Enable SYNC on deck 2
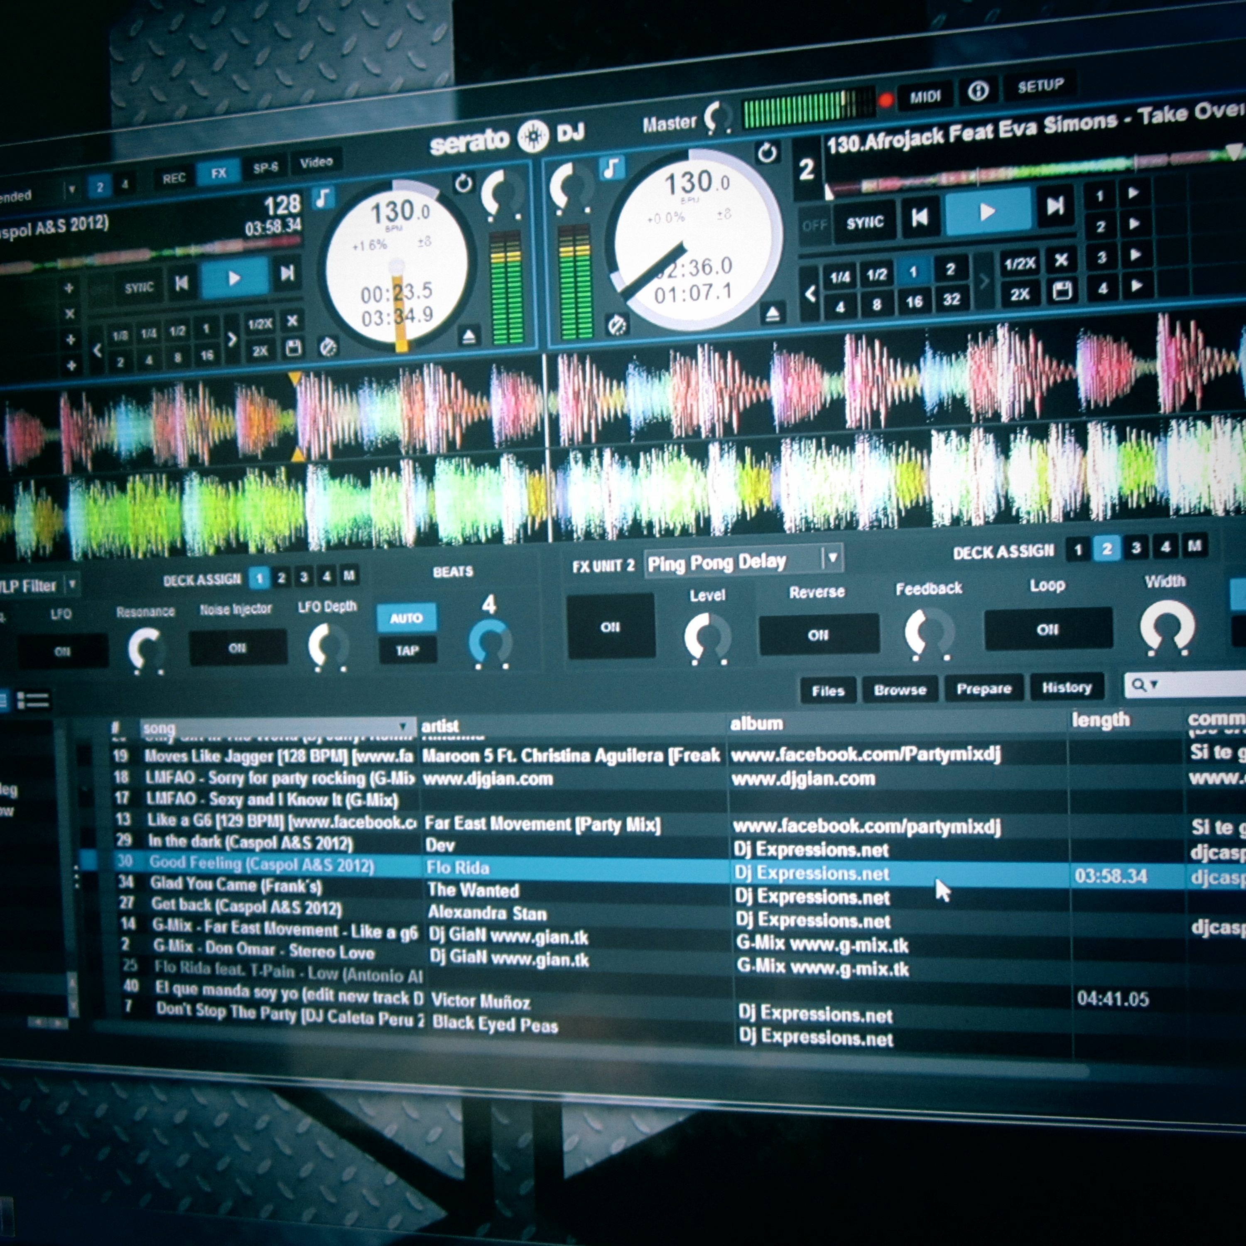1246x1246 pixels. (x=865, y=223)
